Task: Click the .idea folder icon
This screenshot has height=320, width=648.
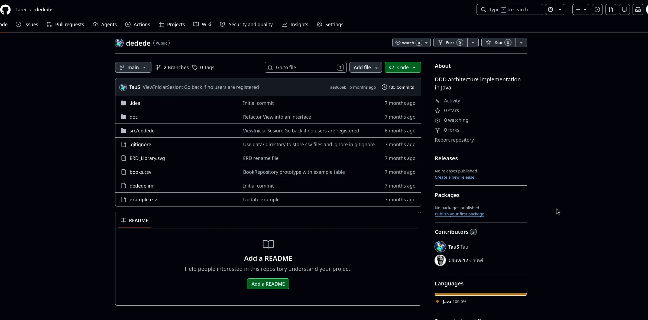Action: [124, 103]
